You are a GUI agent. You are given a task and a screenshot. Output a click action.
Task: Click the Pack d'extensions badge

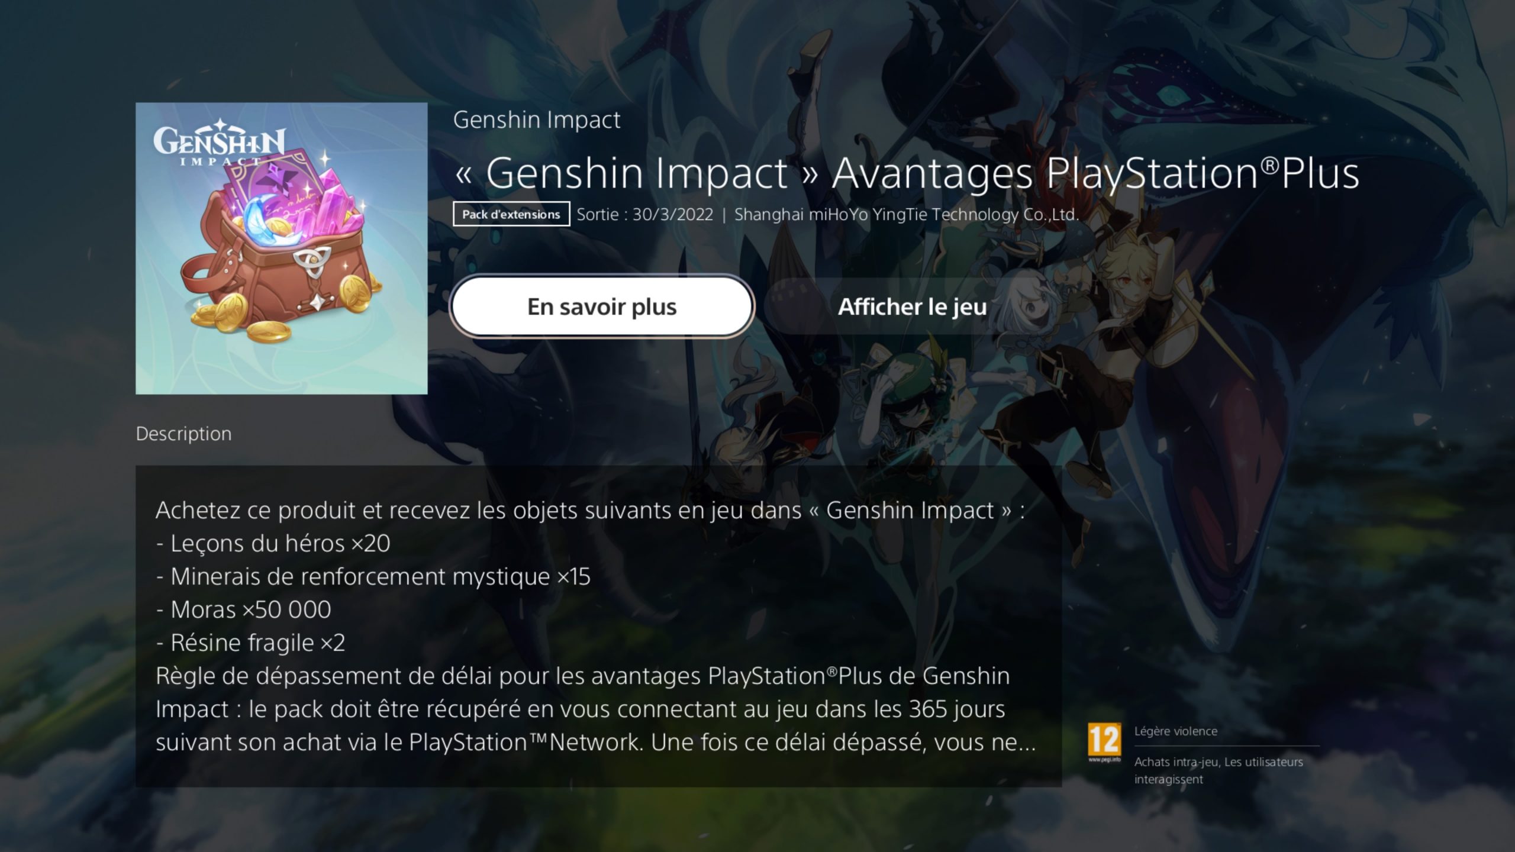[x=511, y=214]
